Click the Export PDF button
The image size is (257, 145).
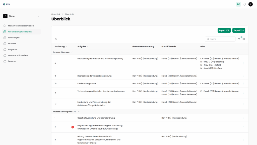[x=224, y=30]
